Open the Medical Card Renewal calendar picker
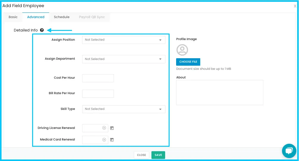Viewport: 299px width, 161px height. (x=112, y=140)
